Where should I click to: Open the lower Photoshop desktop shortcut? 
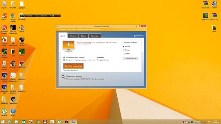pos(4,89)
